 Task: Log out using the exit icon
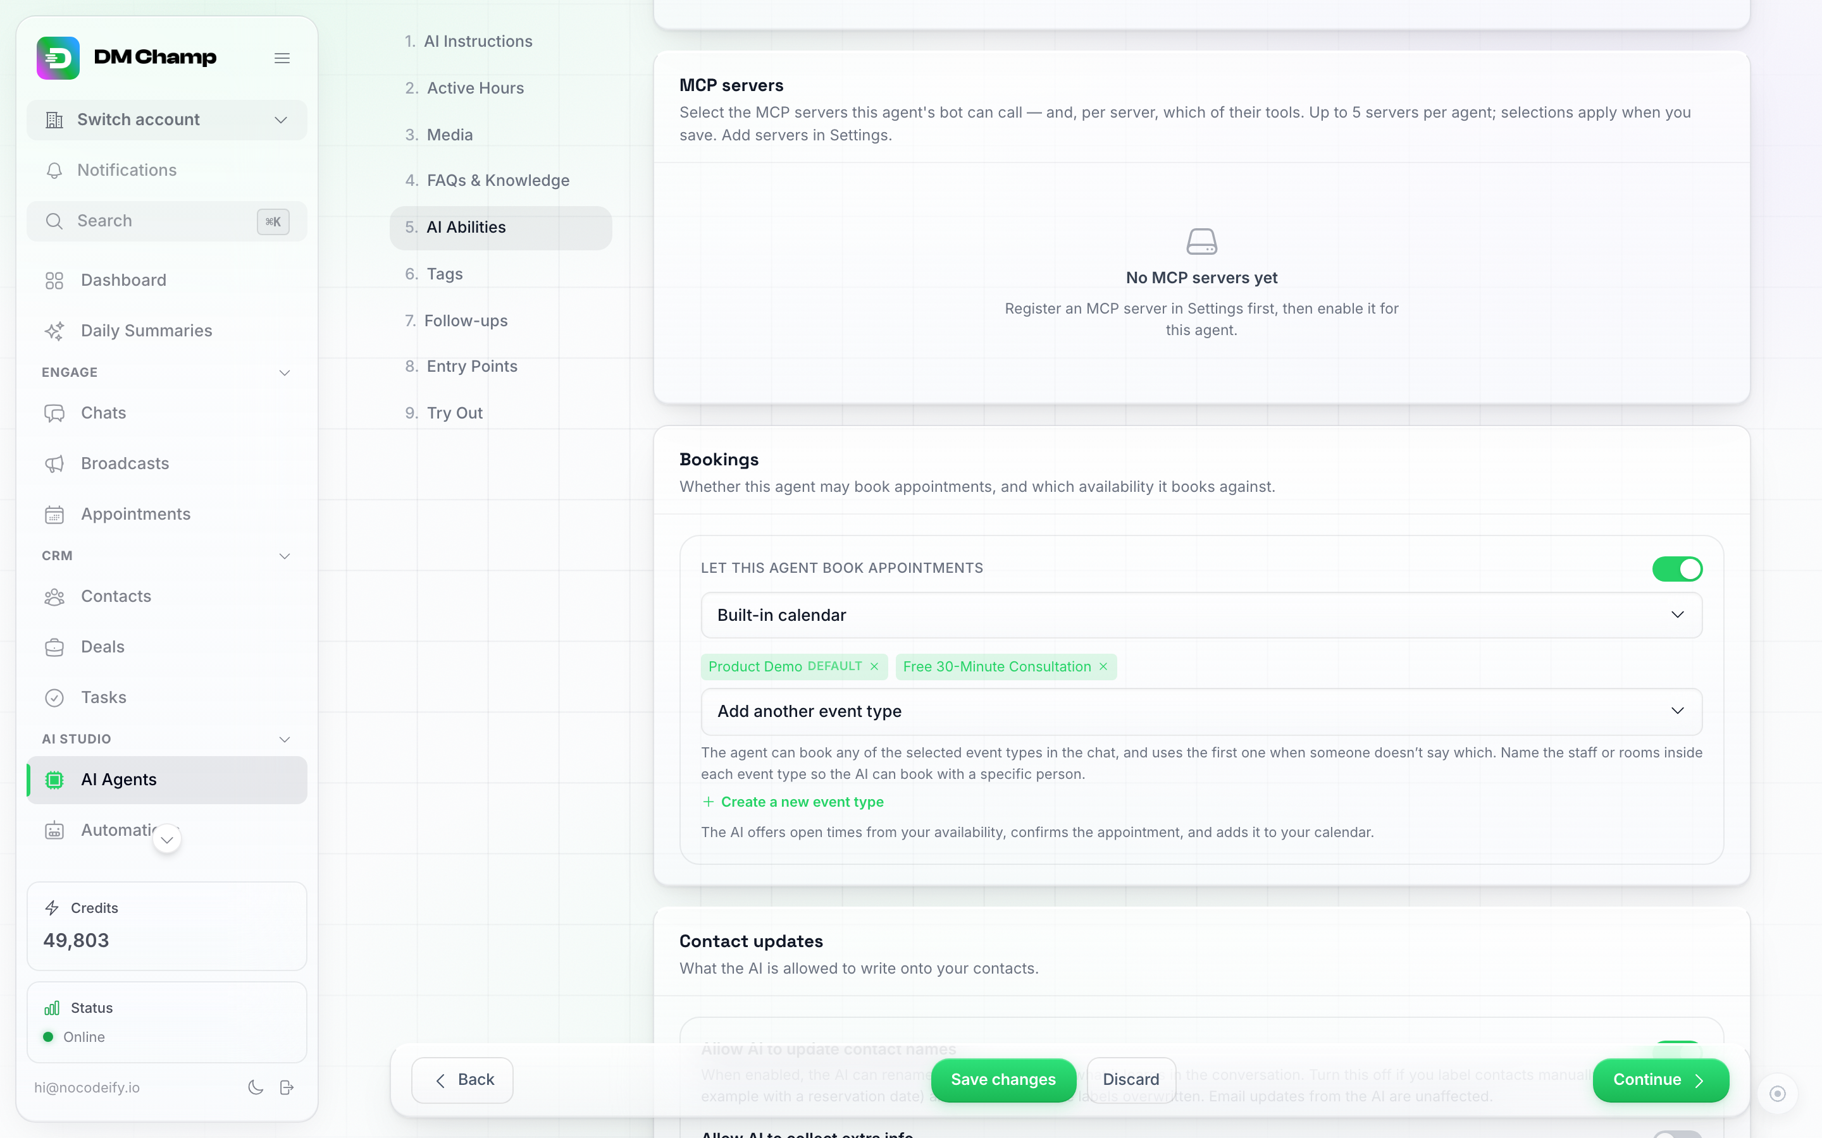[x=287, y=1087]
